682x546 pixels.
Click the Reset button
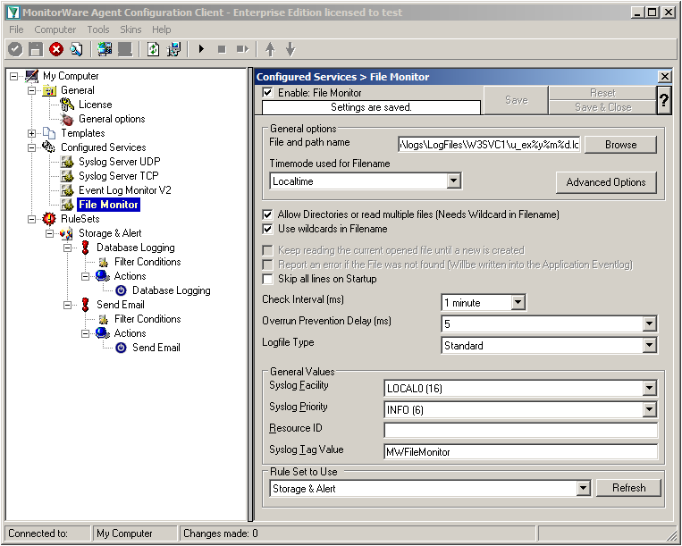602,93
